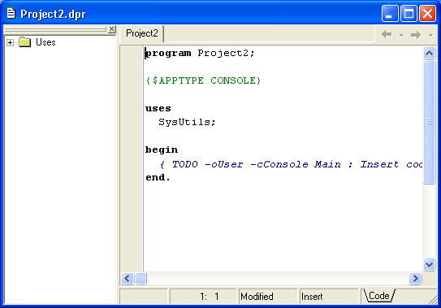Screen dimensions: 441x308
Task: Click the horizontal scroll left arrow
Action: coord(128,279)
